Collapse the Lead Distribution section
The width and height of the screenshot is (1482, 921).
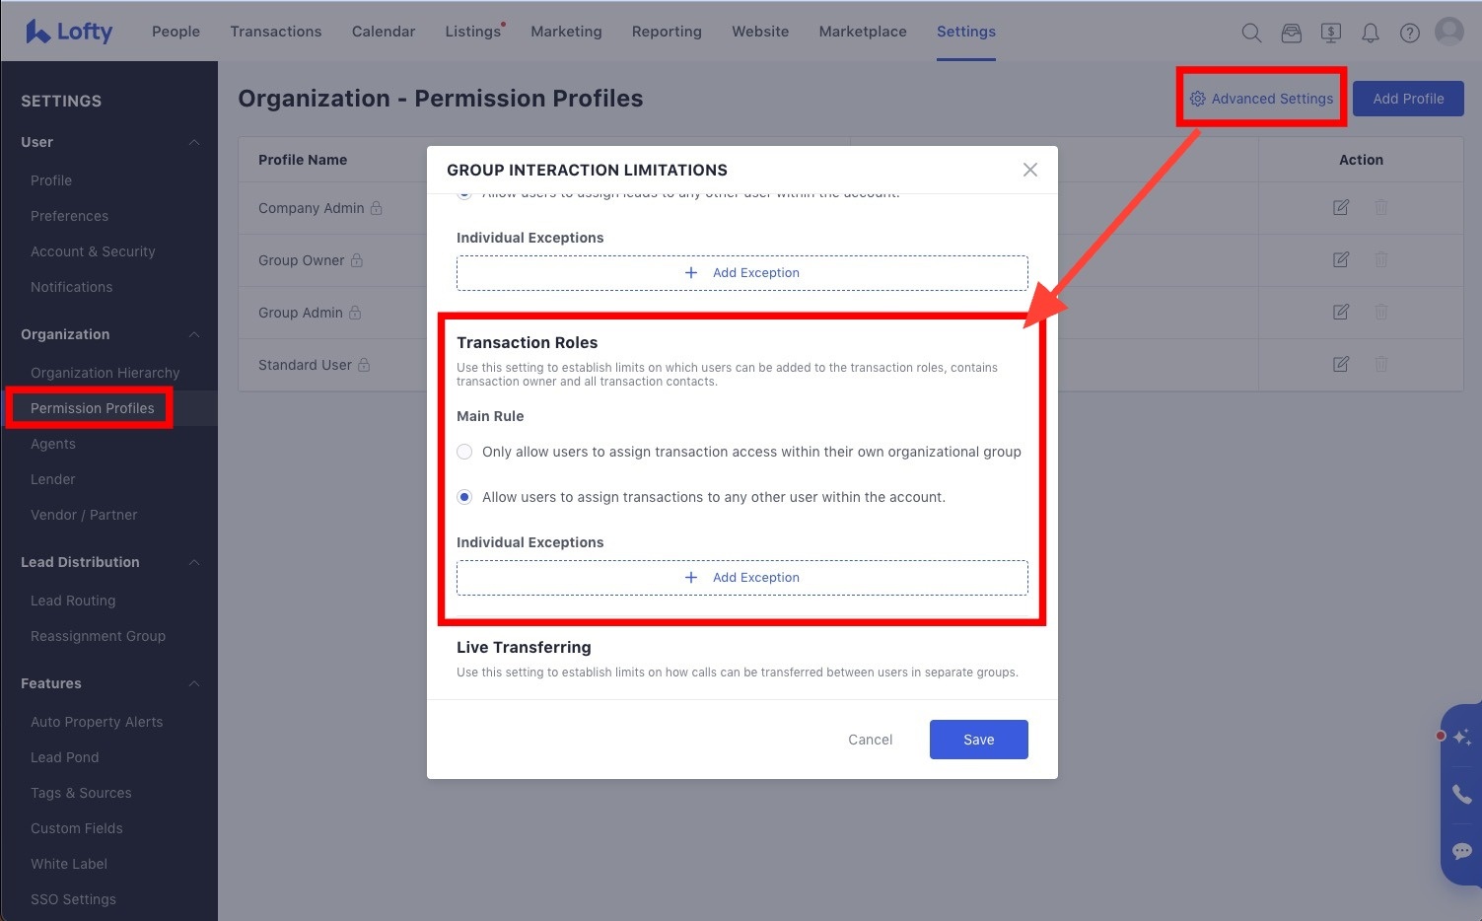pos(194,562)
